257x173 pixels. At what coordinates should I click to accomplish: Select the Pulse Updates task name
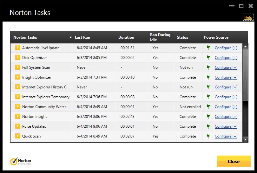[x=34, y=126]
